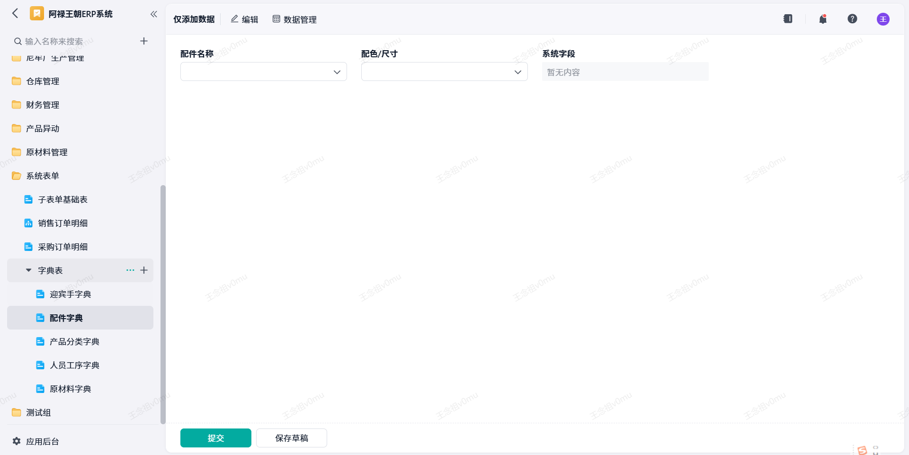Screen dimensions: 909x455
Task: Click the 测试组 folder icon
Action: (x=17, y=412)
